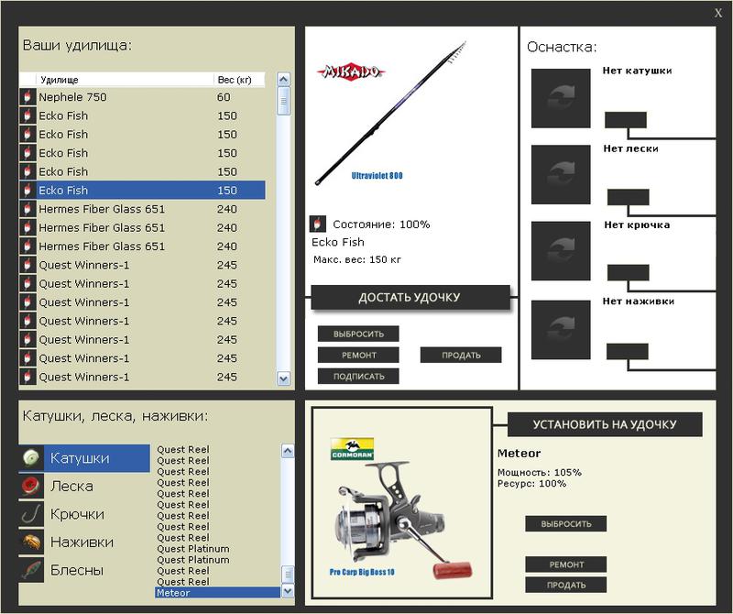This screenshot has width=733, height=614.
Task: Select the Meteor reel in the list
Action: (x=217, y=593)
